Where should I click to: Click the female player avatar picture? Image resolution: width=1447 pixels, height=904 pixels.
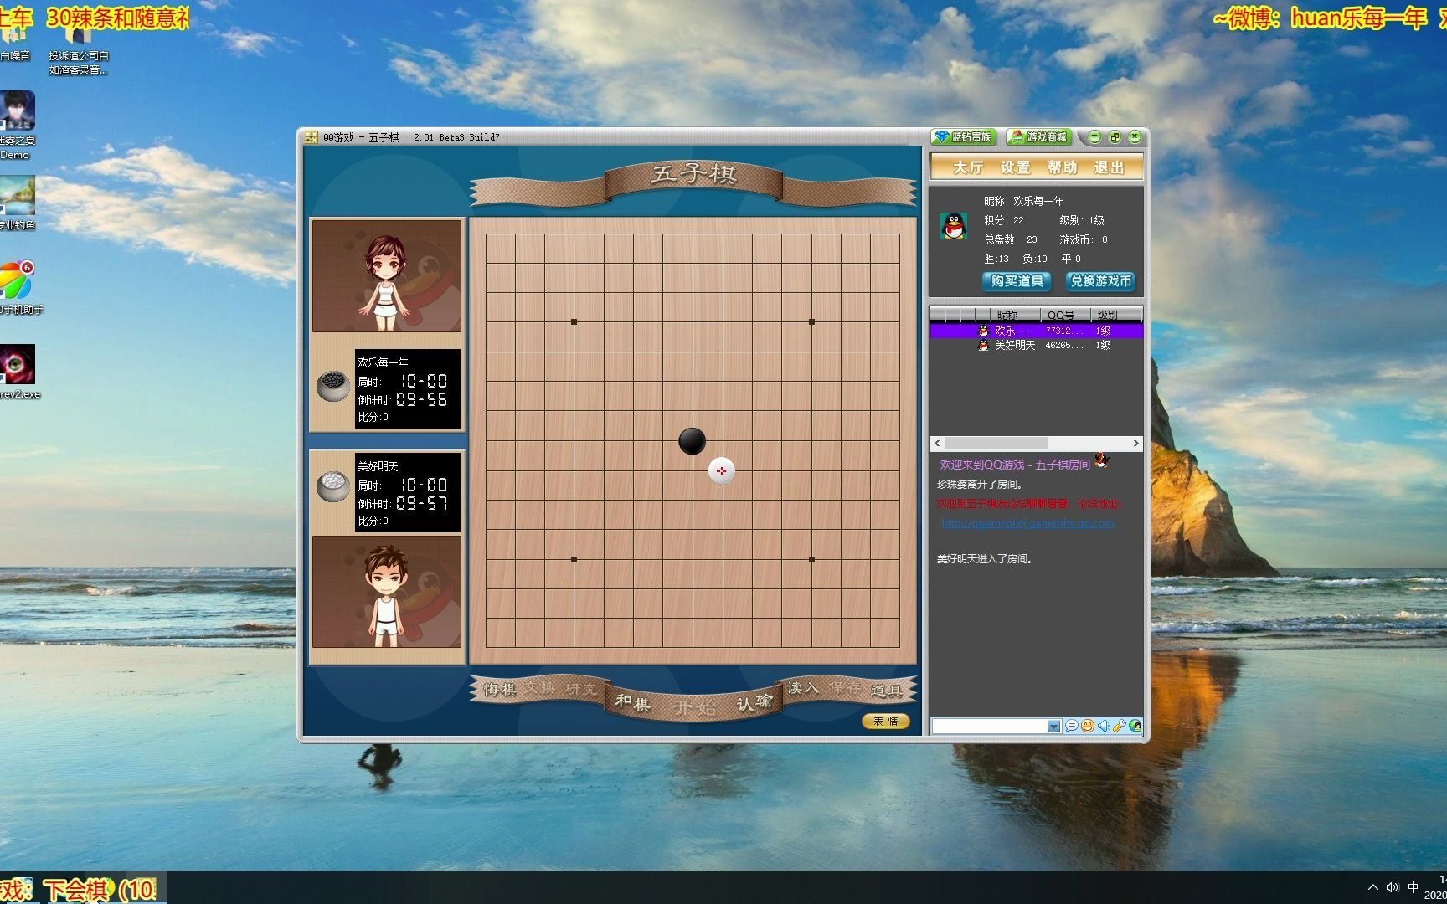[x=387, y=276]
